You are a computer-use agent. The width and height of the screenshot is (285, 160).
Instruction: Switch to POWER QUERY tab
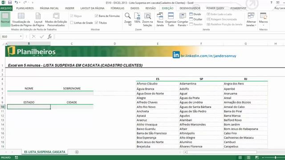point(215,8)
